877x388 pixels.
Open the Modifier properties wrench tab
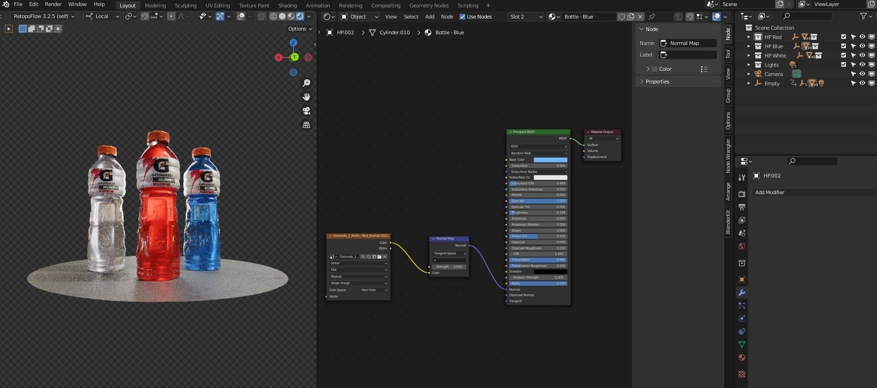tap(742, 293)
